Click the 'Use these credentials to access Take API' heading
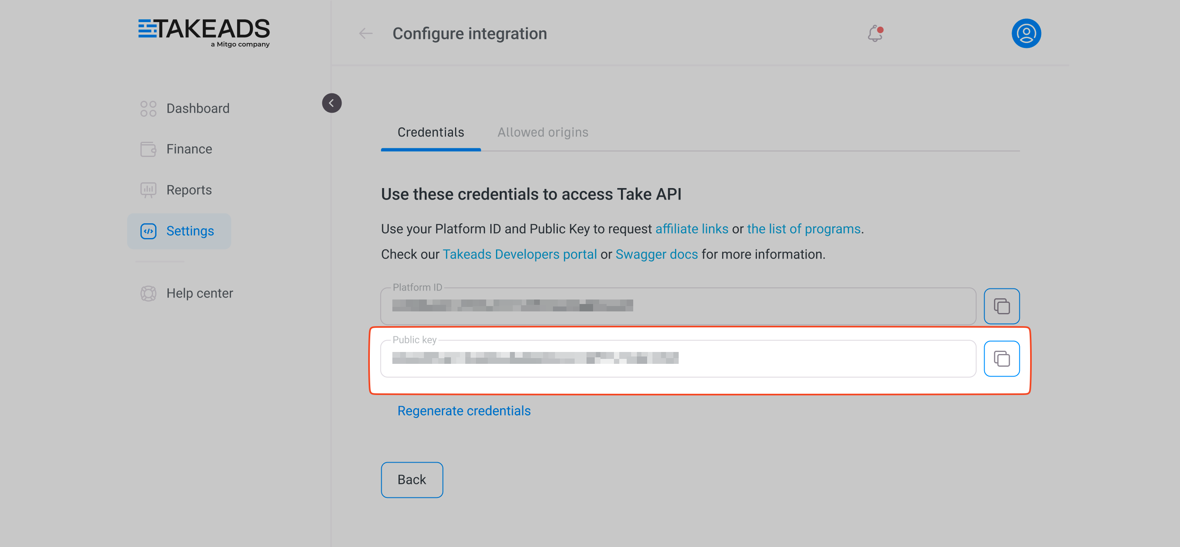 point(531,194)
